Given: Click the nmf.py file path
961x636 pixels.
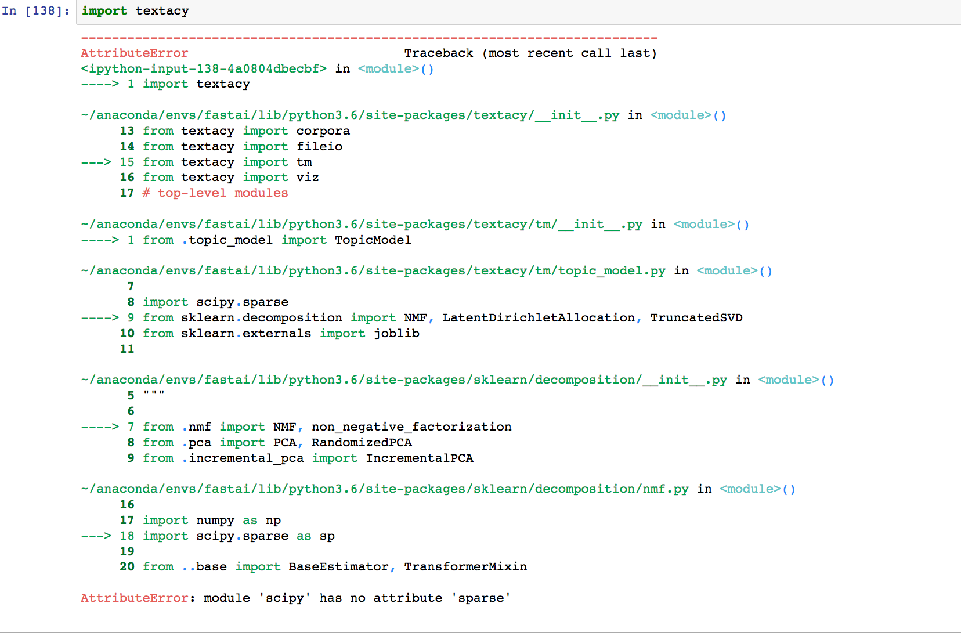Looking at the screenshot, I should coord(383,489).
